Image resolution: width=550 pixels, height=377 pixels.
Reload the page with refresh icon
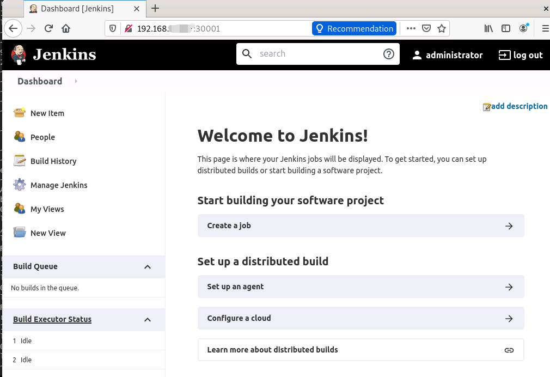pyautogui.click(x=48, y=28)
